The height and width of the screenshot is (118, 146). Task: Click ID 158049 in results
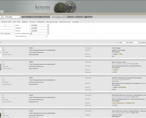click(31, 62)
